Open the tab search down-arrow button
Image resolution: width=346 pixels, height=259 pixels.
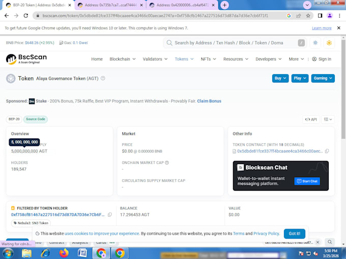click(x=307, y=5)
